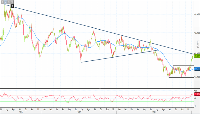
Task: Click the green 15.7642 last price label
Action: [x=197, y=56]
